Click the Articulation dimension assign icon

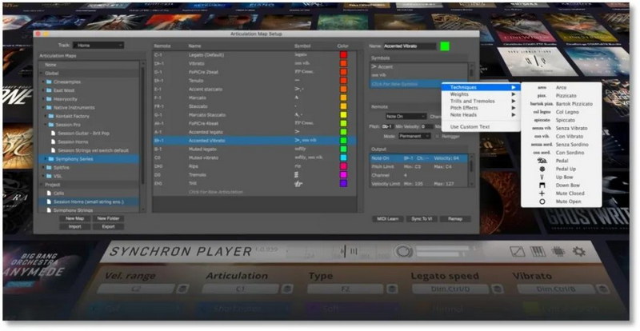(x=287, y=289)
